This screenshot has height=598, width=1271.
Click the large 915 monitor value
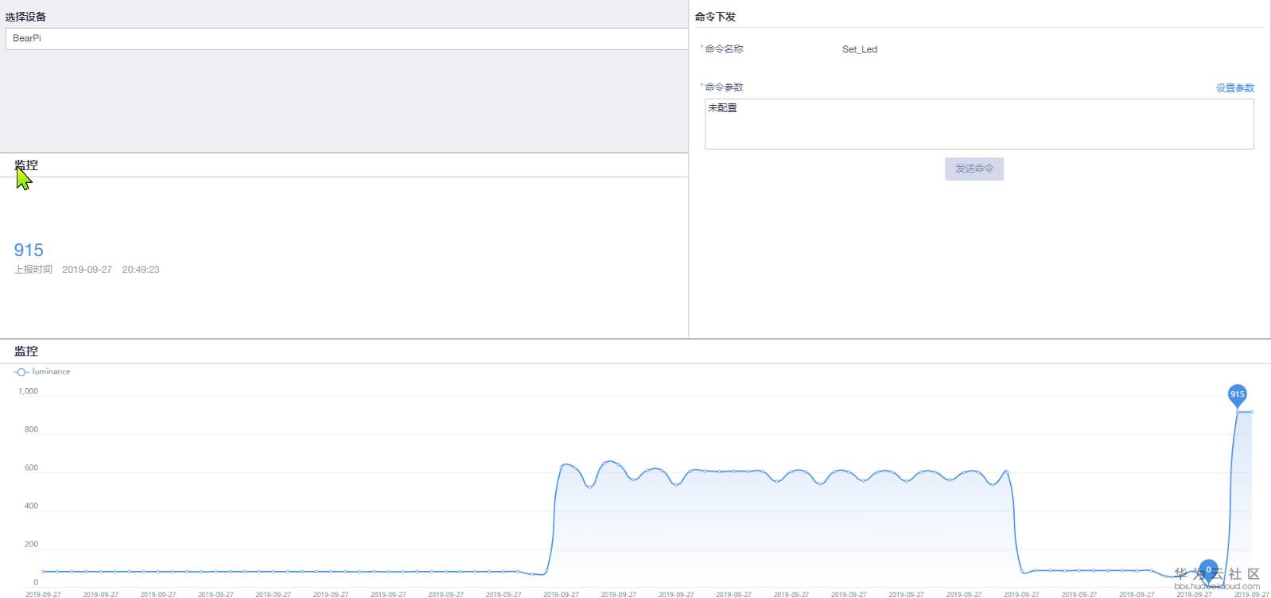tap(29, 250)
